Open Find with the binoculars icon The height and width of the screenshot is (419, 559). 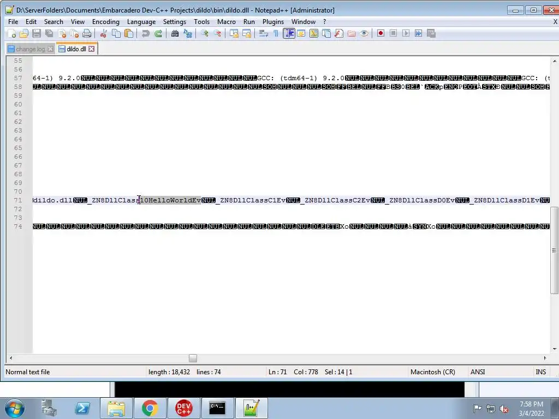(175, 33)
